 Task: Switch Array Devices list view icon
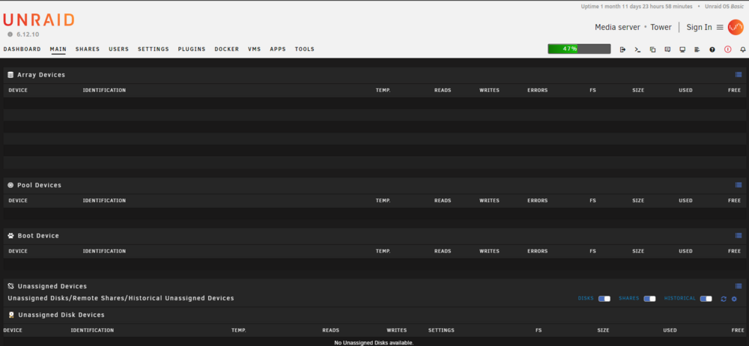[739, 75]
